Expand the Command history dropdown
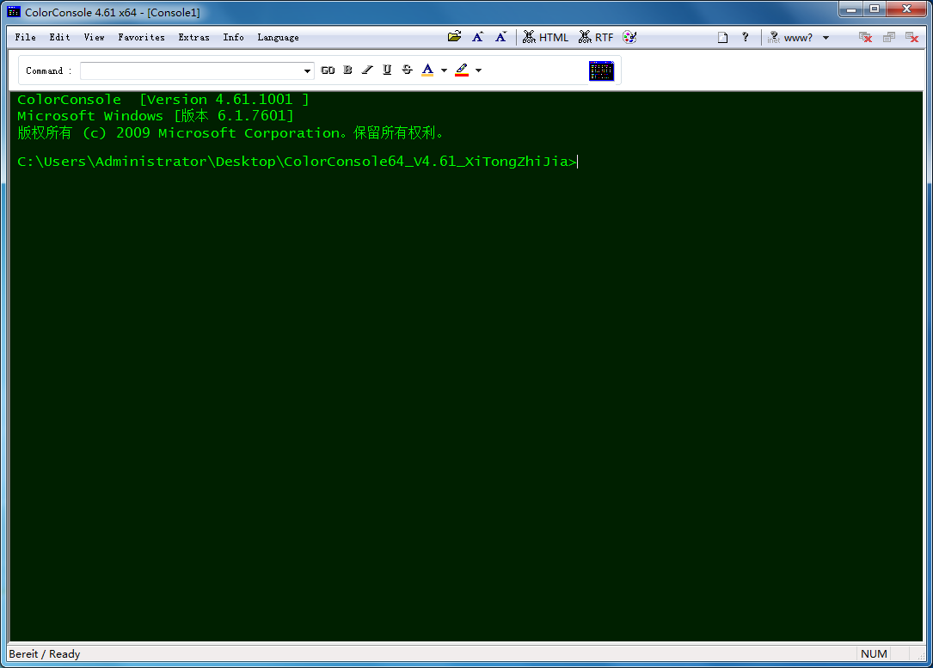 click(307, 70)
